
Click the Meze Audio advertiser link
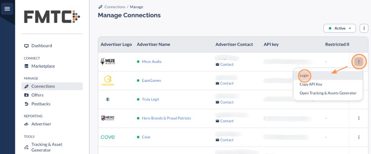(x=151, y=62)
